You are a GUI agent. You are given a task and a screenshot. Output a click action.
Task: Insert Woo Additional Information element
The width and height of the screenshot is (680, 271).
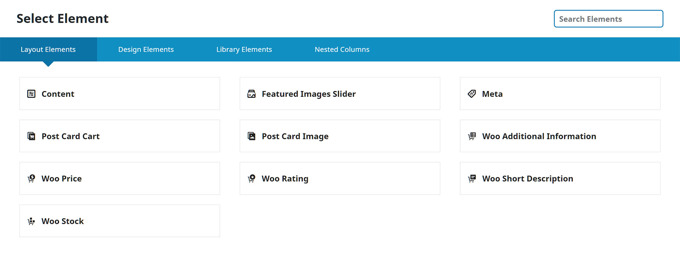pyautogui.click(x=560, y=136)
